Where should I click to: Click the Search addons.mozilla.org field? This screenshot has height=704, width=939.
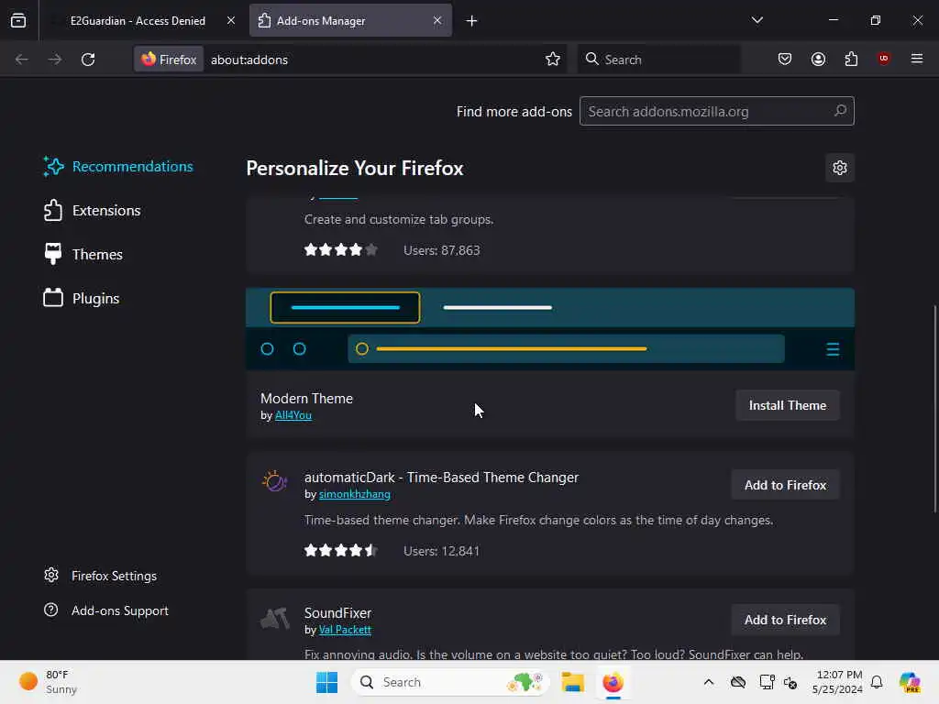[x=717, y=111]
